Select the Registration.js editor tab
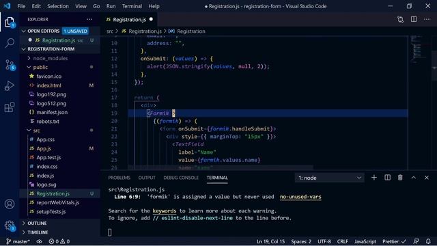437x246 pixels. [129, 20]
